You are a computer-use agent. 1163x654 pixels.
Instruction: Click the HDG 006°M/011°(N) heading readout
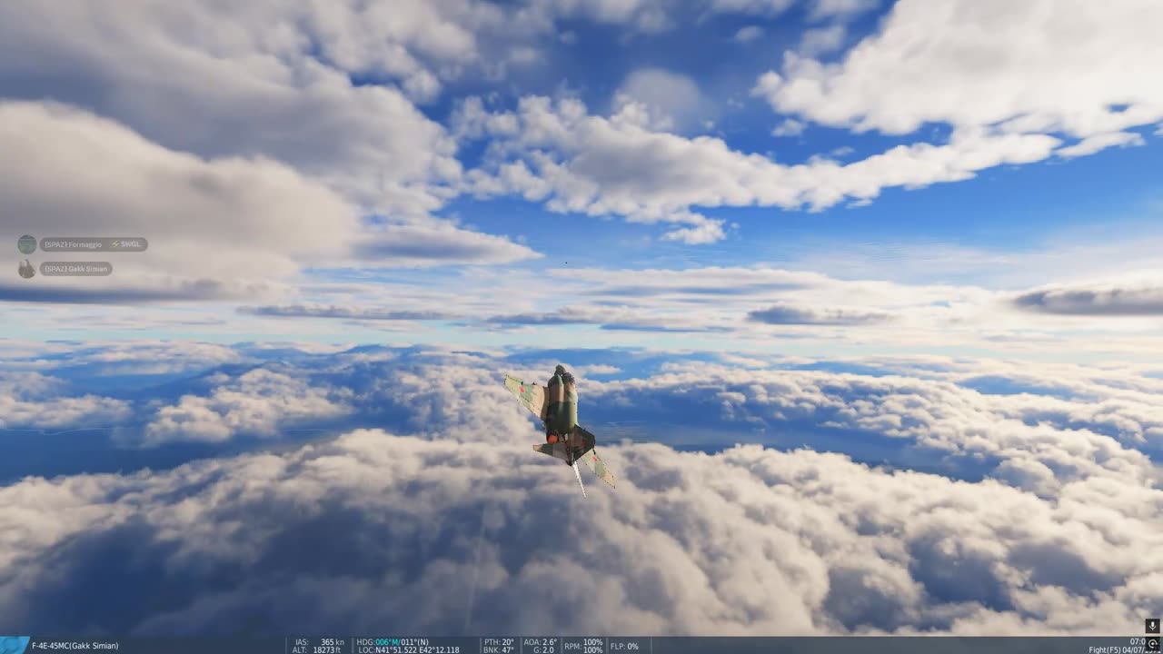pos(393,642)
